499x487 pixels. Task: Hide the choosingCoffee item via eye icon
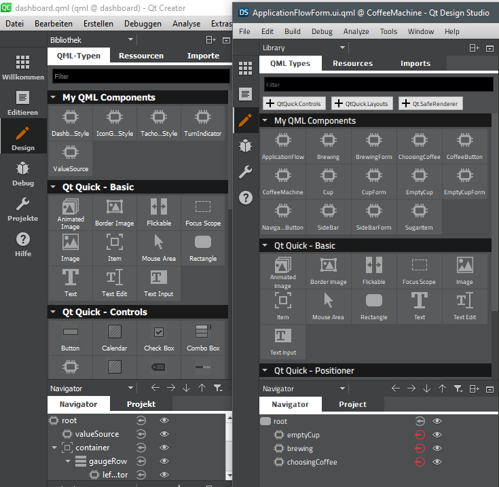click(437, 462)
